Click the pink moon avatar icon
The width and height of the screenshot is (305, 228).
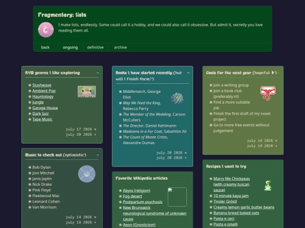[46, 30]
